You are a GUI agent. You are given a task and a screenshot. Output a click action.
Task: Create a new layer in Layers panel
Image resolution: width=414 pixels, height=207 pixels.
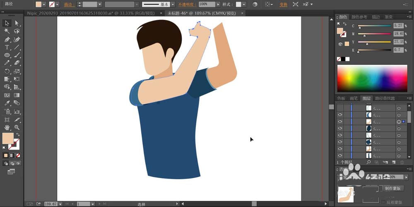[x=394, y=162]
